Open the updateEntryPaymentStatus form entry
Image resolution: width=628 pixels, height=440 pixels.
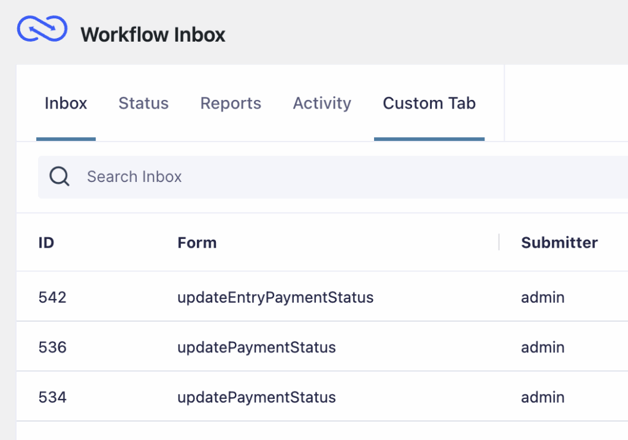(x=275, y=298)
